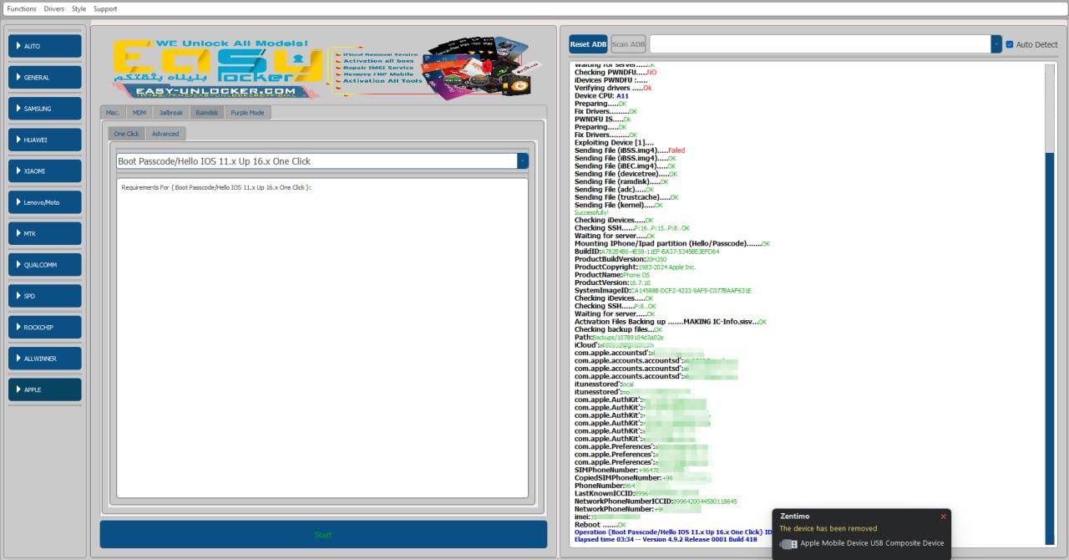
Task: Click the 'Elapsed time 03:34' status line
Action: coord(666,539)
